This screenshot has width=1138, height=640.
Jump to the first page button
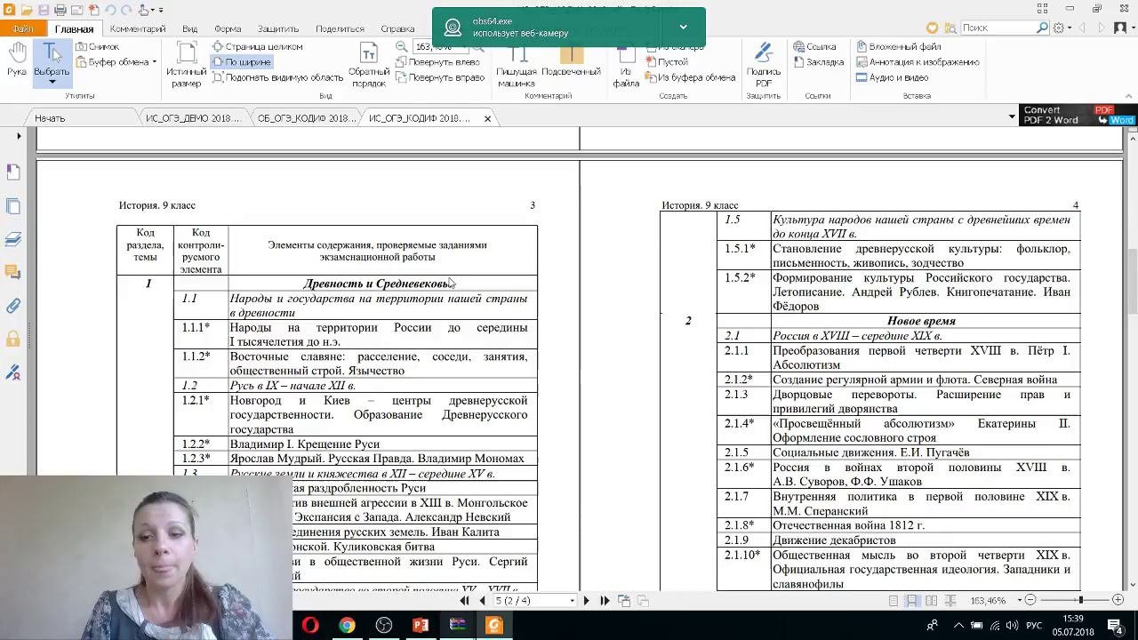464,601
